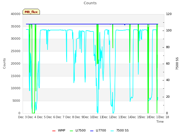Click the 5000 left axis tick label
Image resolution: width=181 pixels, height=136 pixels.
pyautogui.click(x=16, y=101)
